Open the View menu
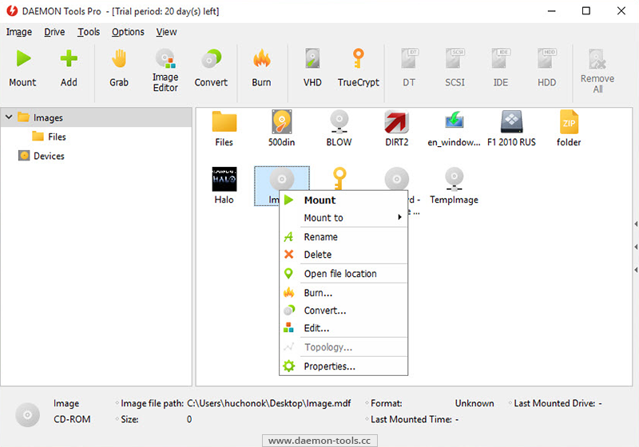This screenshot has width=639, height=447. pos(166,32)
